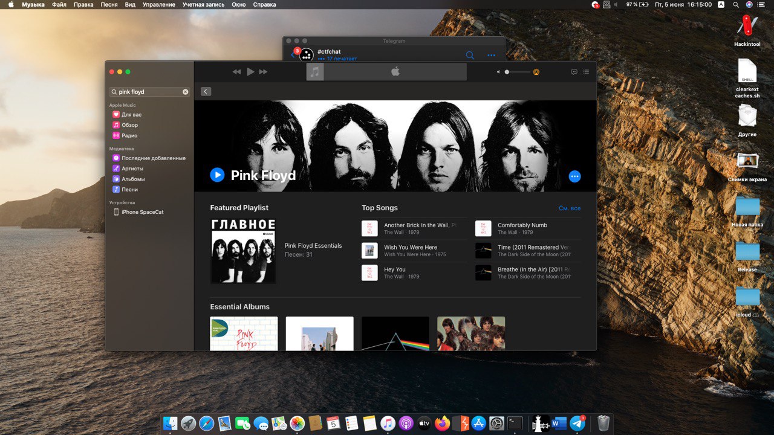Open Telegram chat more options ellipsis
This screenshot has height=435, width=774.
[x=491, y=55]
